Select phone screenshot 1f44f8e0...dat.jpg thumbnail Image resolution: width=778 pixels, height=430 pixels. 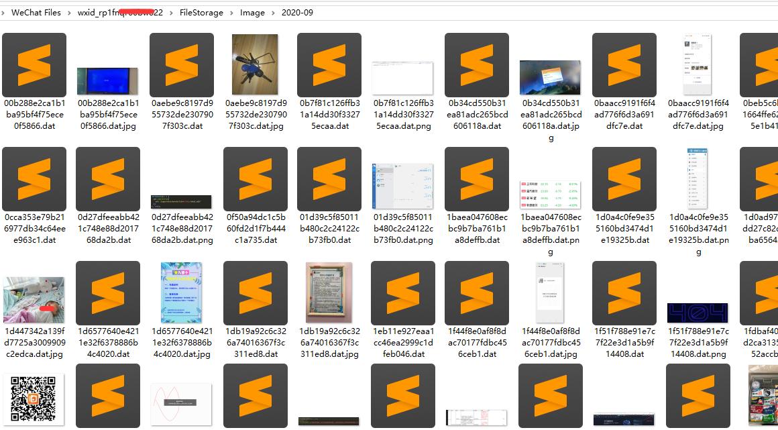550,292
